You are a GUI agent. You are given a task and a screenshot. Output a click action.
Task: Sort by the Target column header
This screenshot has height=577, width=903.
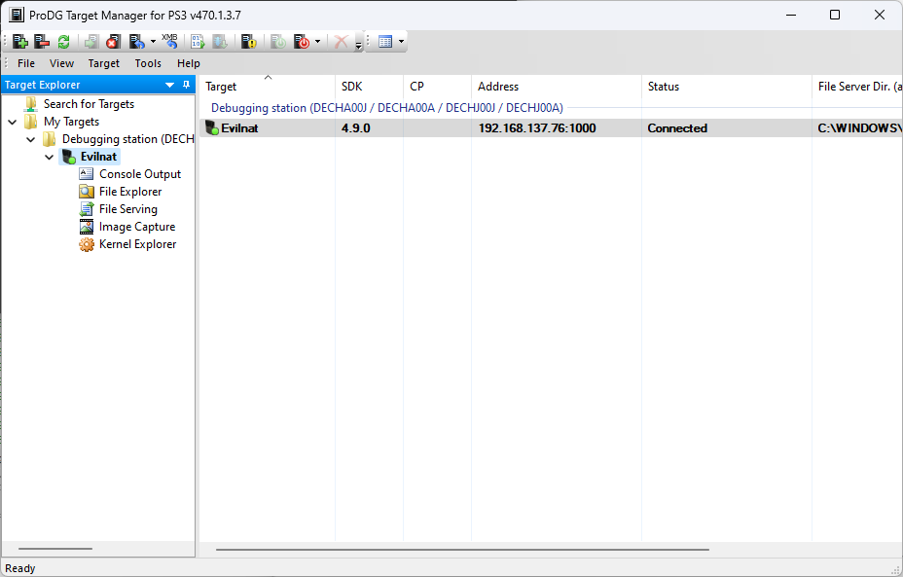(268, 87)
